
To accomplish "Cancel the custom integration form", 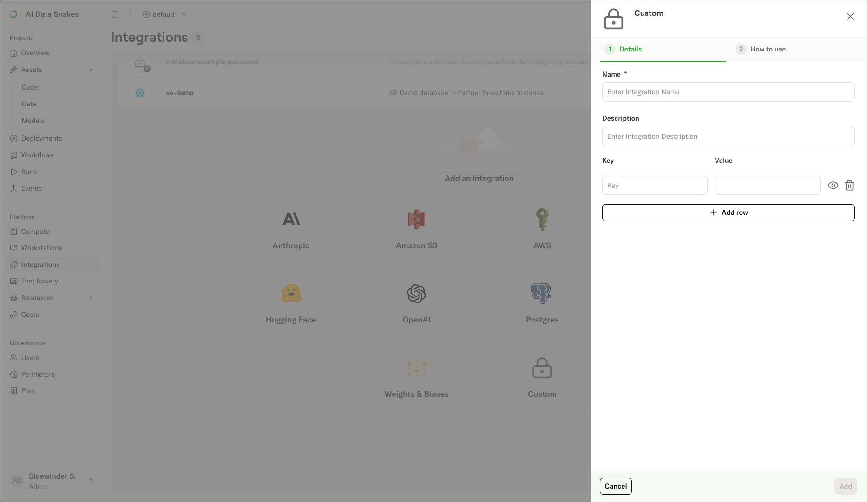I will tap(616, 486).
